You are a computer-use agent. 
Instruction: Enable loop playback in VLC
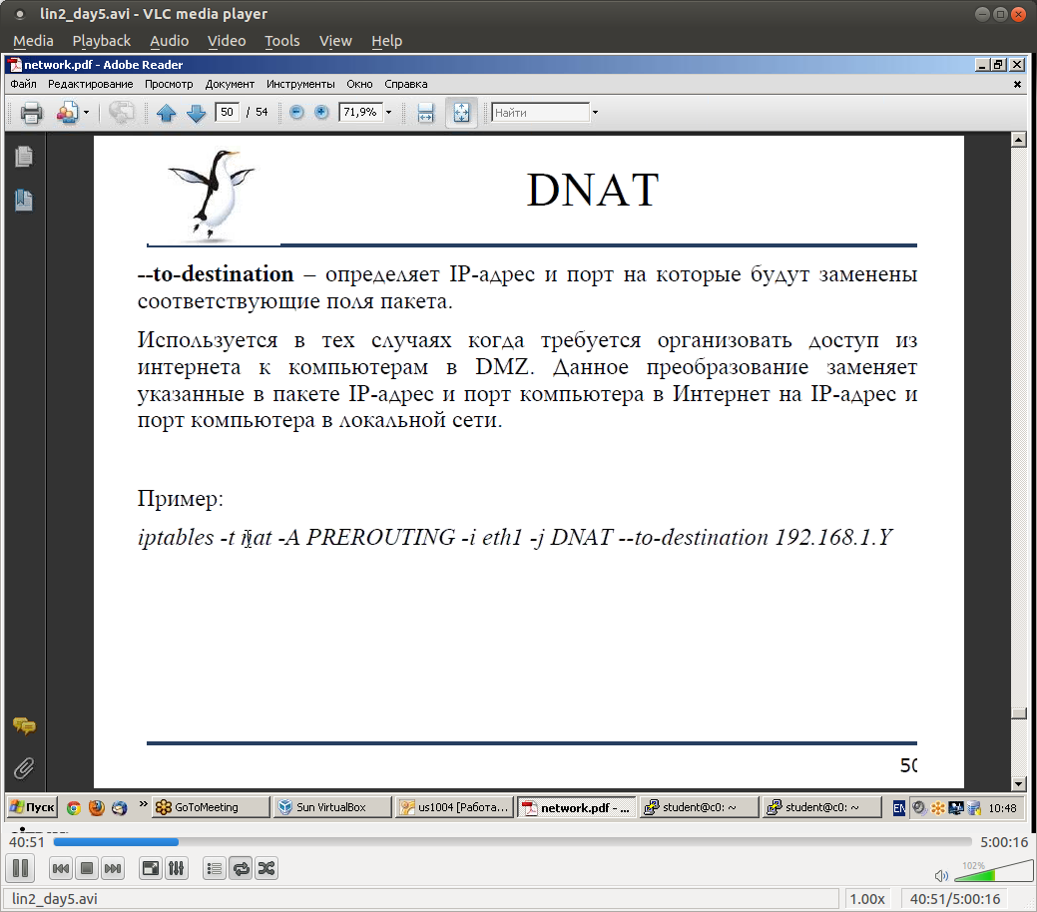point(241,868)
